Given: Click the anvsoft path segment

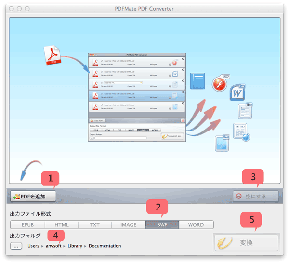Looking at the screenshot, I should (53, 246).
